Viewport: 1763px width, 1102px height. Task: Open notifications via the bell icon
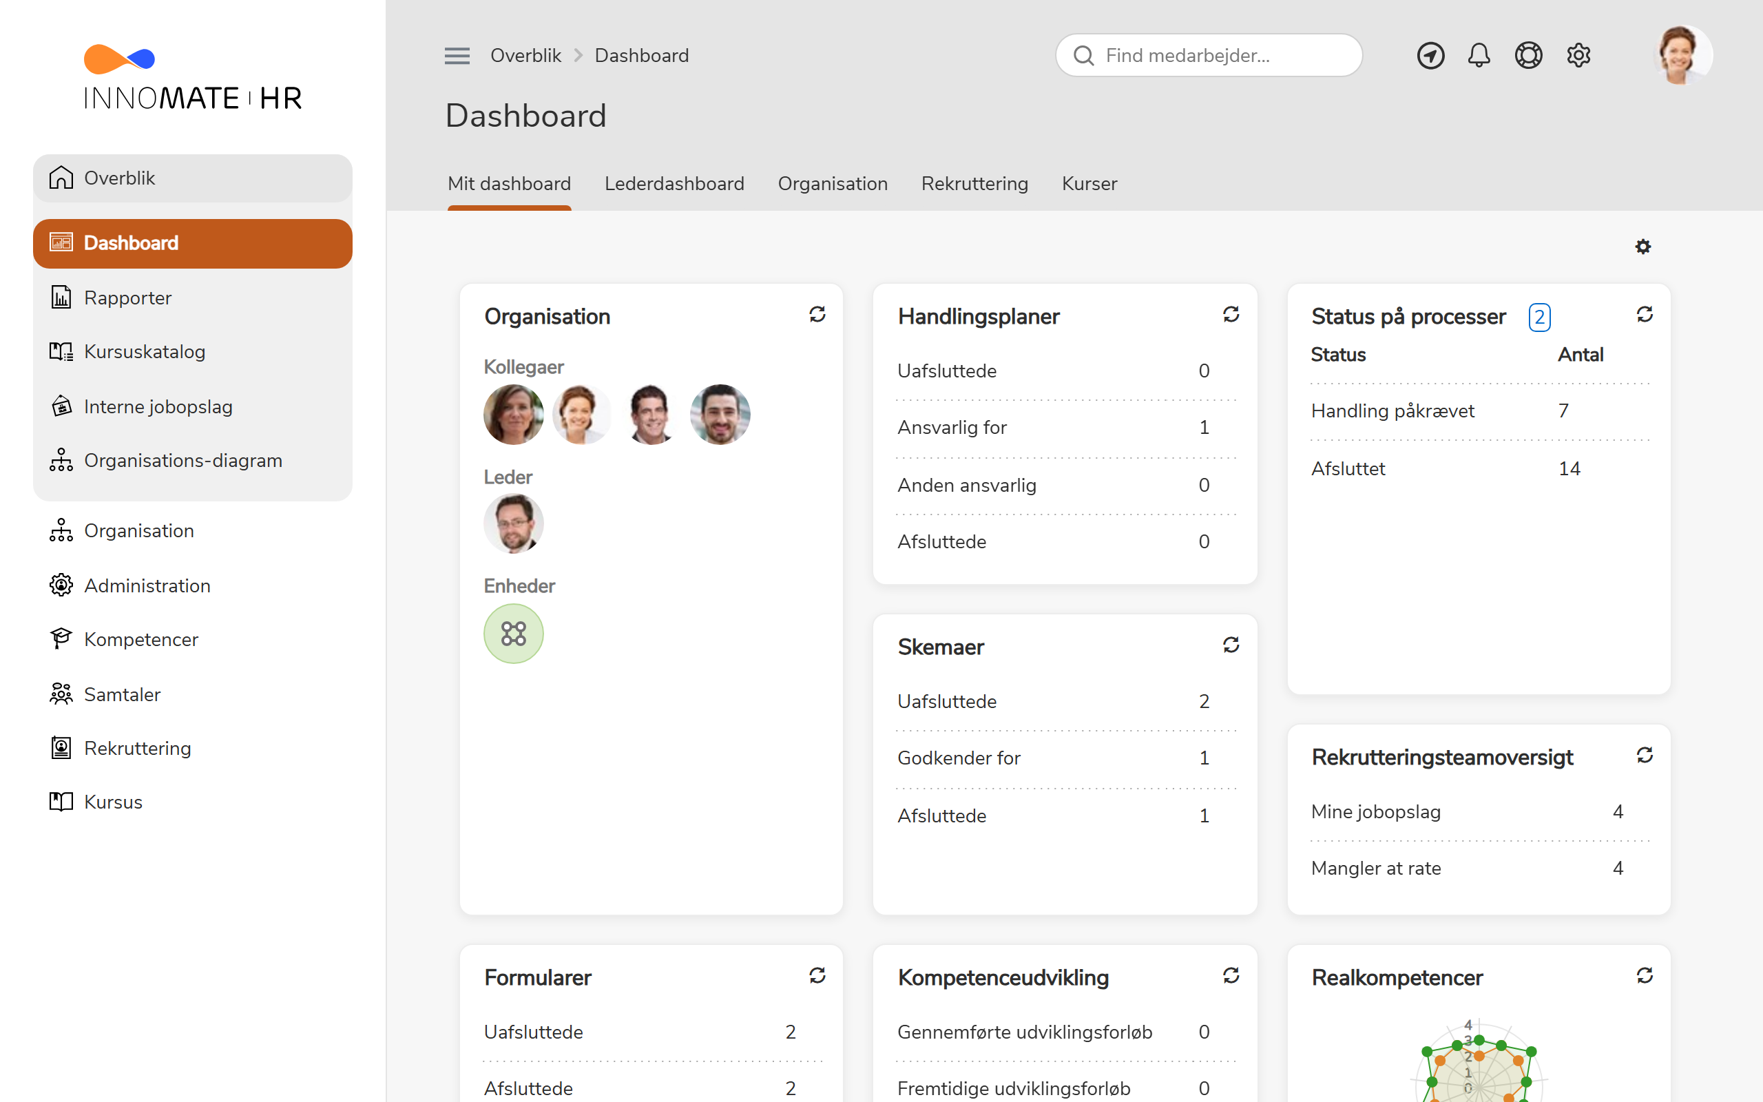(x=1479, y=54)
